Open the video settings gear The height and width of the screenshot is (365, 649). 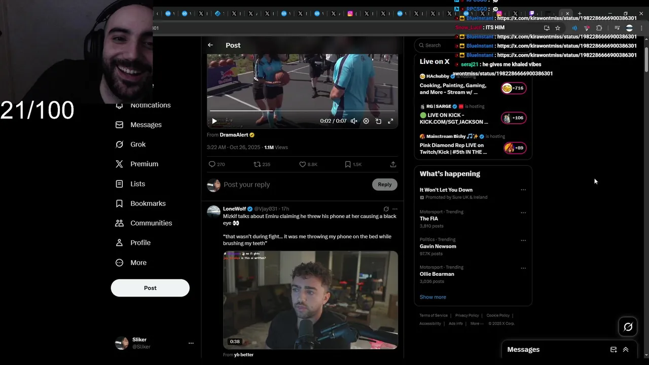(x=366, y=121)
